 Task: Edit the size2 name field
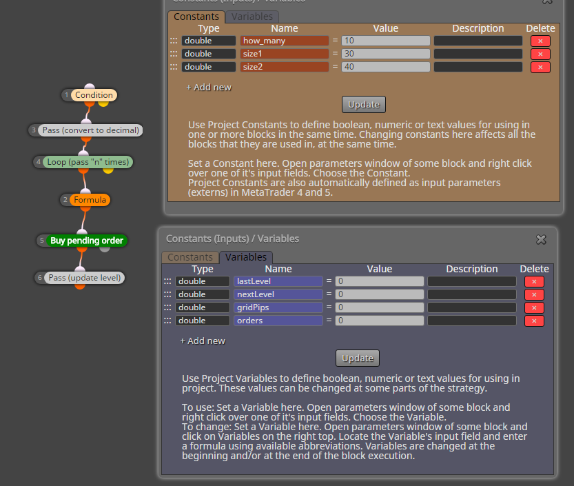click(x=285, y=67)
